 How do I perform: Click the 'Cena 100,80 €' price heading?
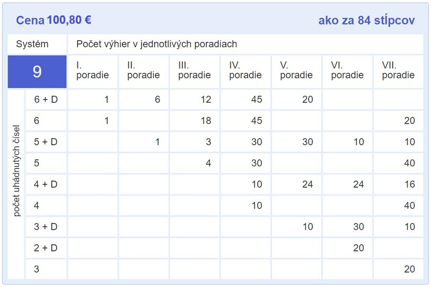click(x=54, y=20)
